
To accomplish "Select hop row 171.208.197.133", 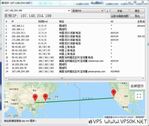I will 74,40.
